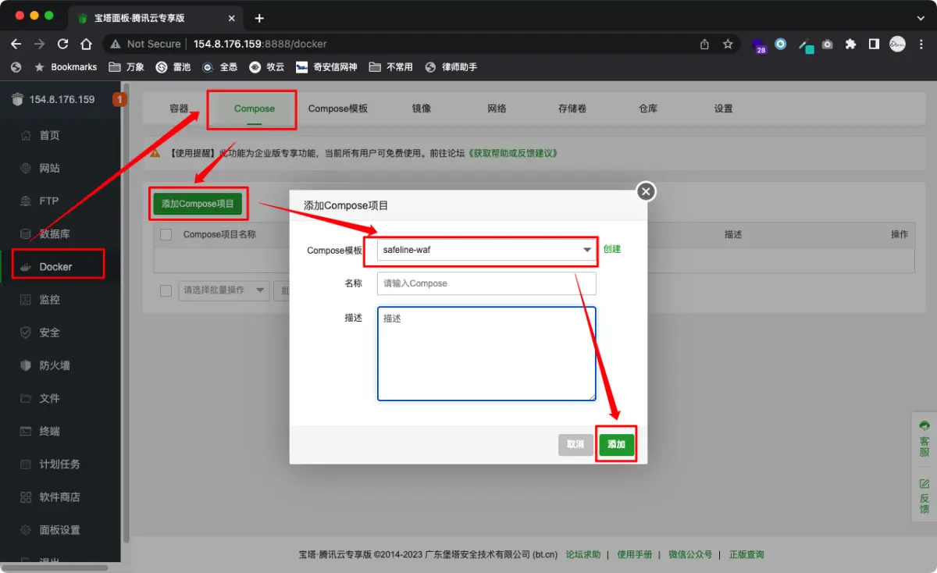Click the notification badge showing 1

pyautogui.click(x=119, y=99)
